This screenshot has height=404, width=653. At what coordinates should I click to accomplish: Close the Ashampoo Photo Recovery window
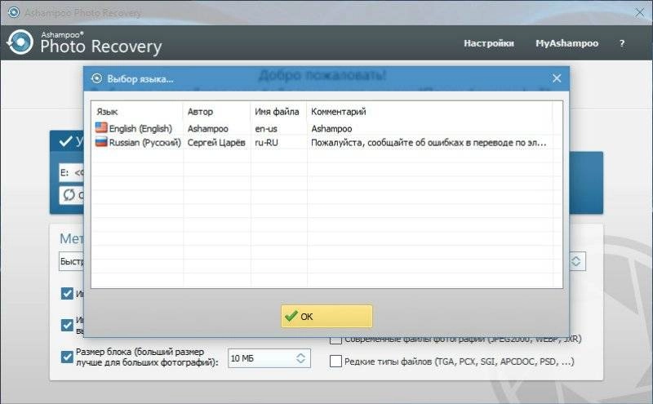(640, 12)
